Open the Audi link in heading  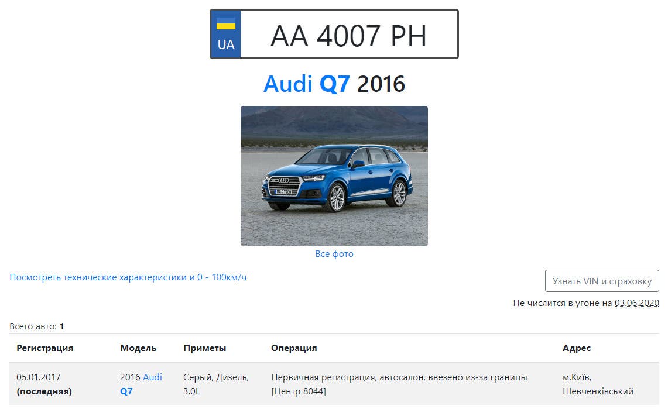coord(287,84)
